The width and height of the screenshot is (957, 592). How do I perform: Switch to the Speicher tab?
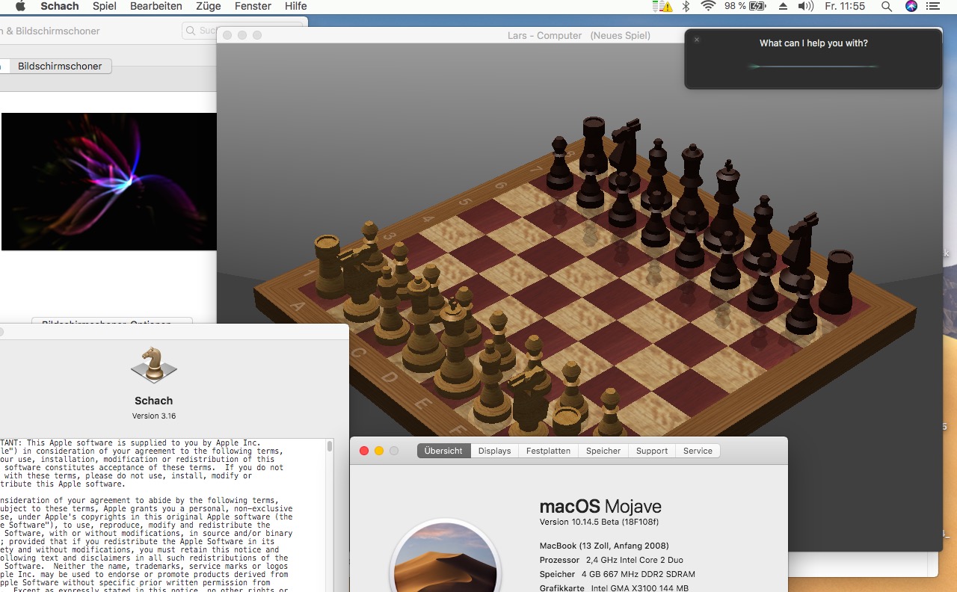603,451
